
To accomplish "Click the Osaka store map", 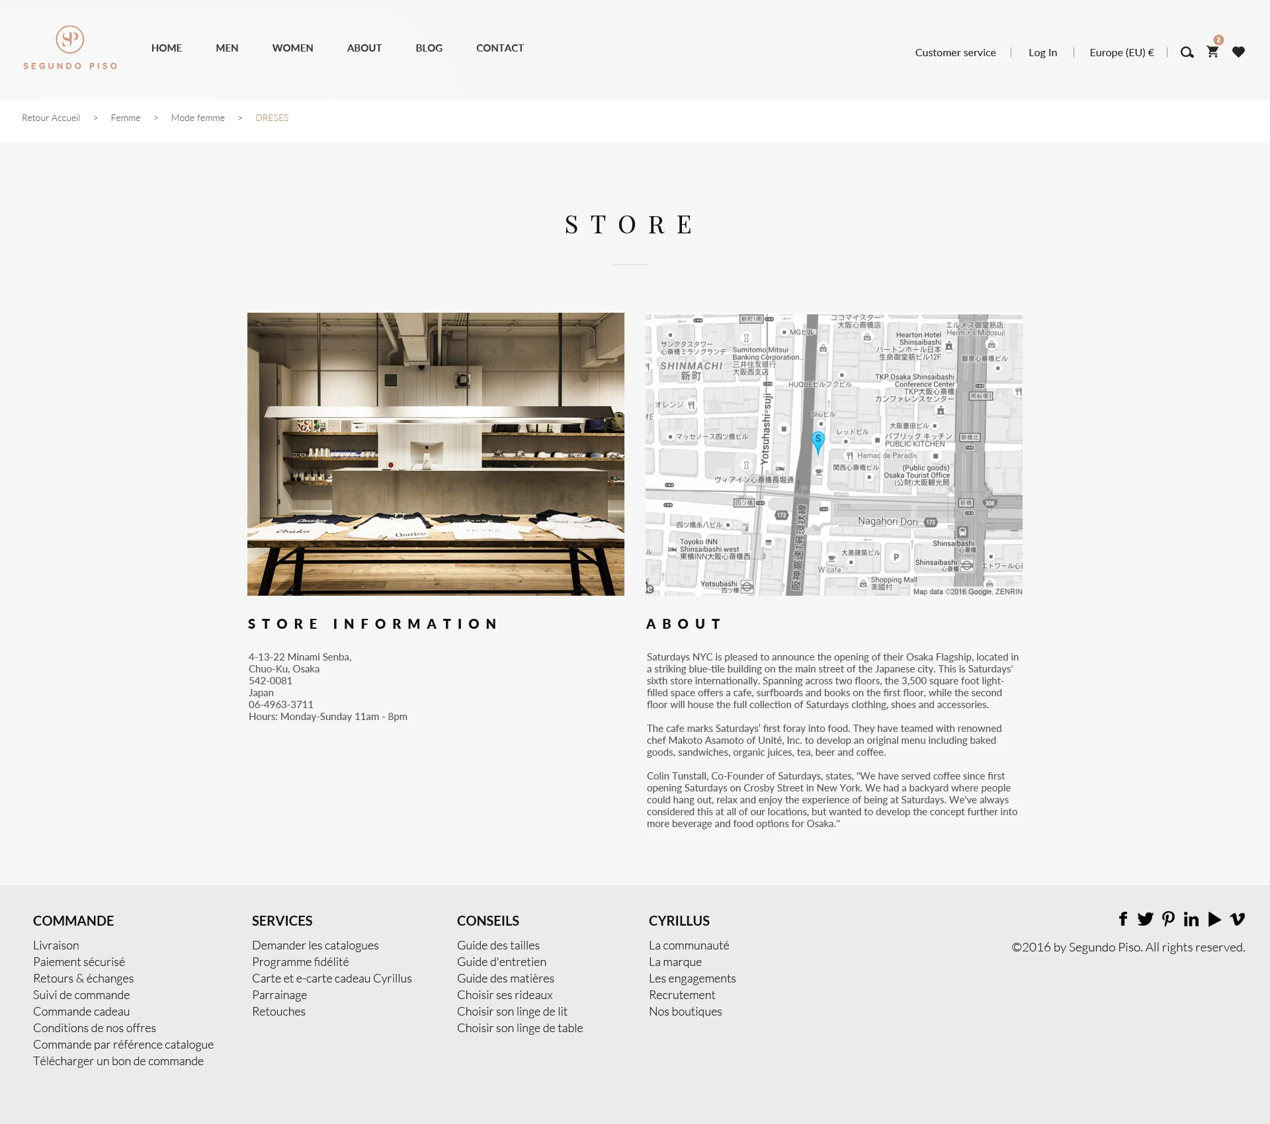I will pyautogui.click(x=834, y=454).
